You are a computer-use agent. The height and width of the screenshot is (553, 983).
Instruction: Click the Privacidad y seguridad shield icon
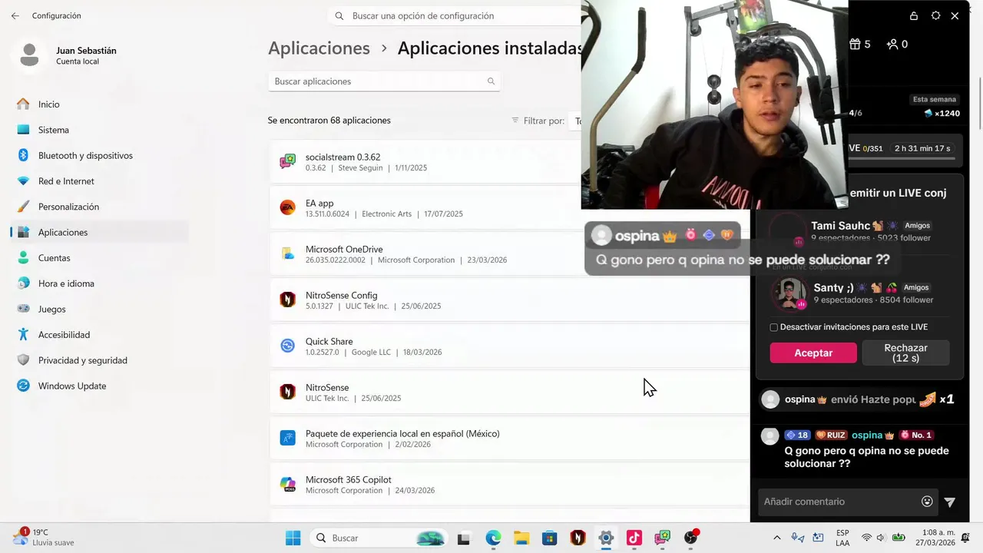point(23,360)
